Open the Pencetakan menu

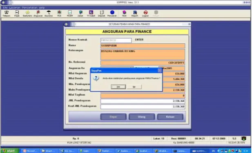[29, 8]
